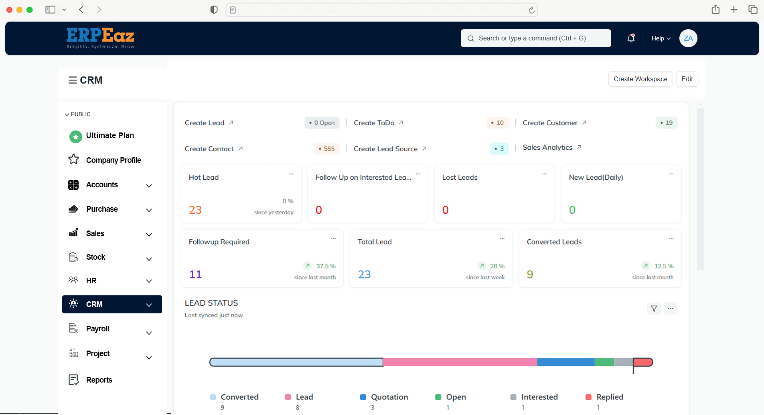
Task: Toggle the Quotation legend item
Action: pos(384,397)
